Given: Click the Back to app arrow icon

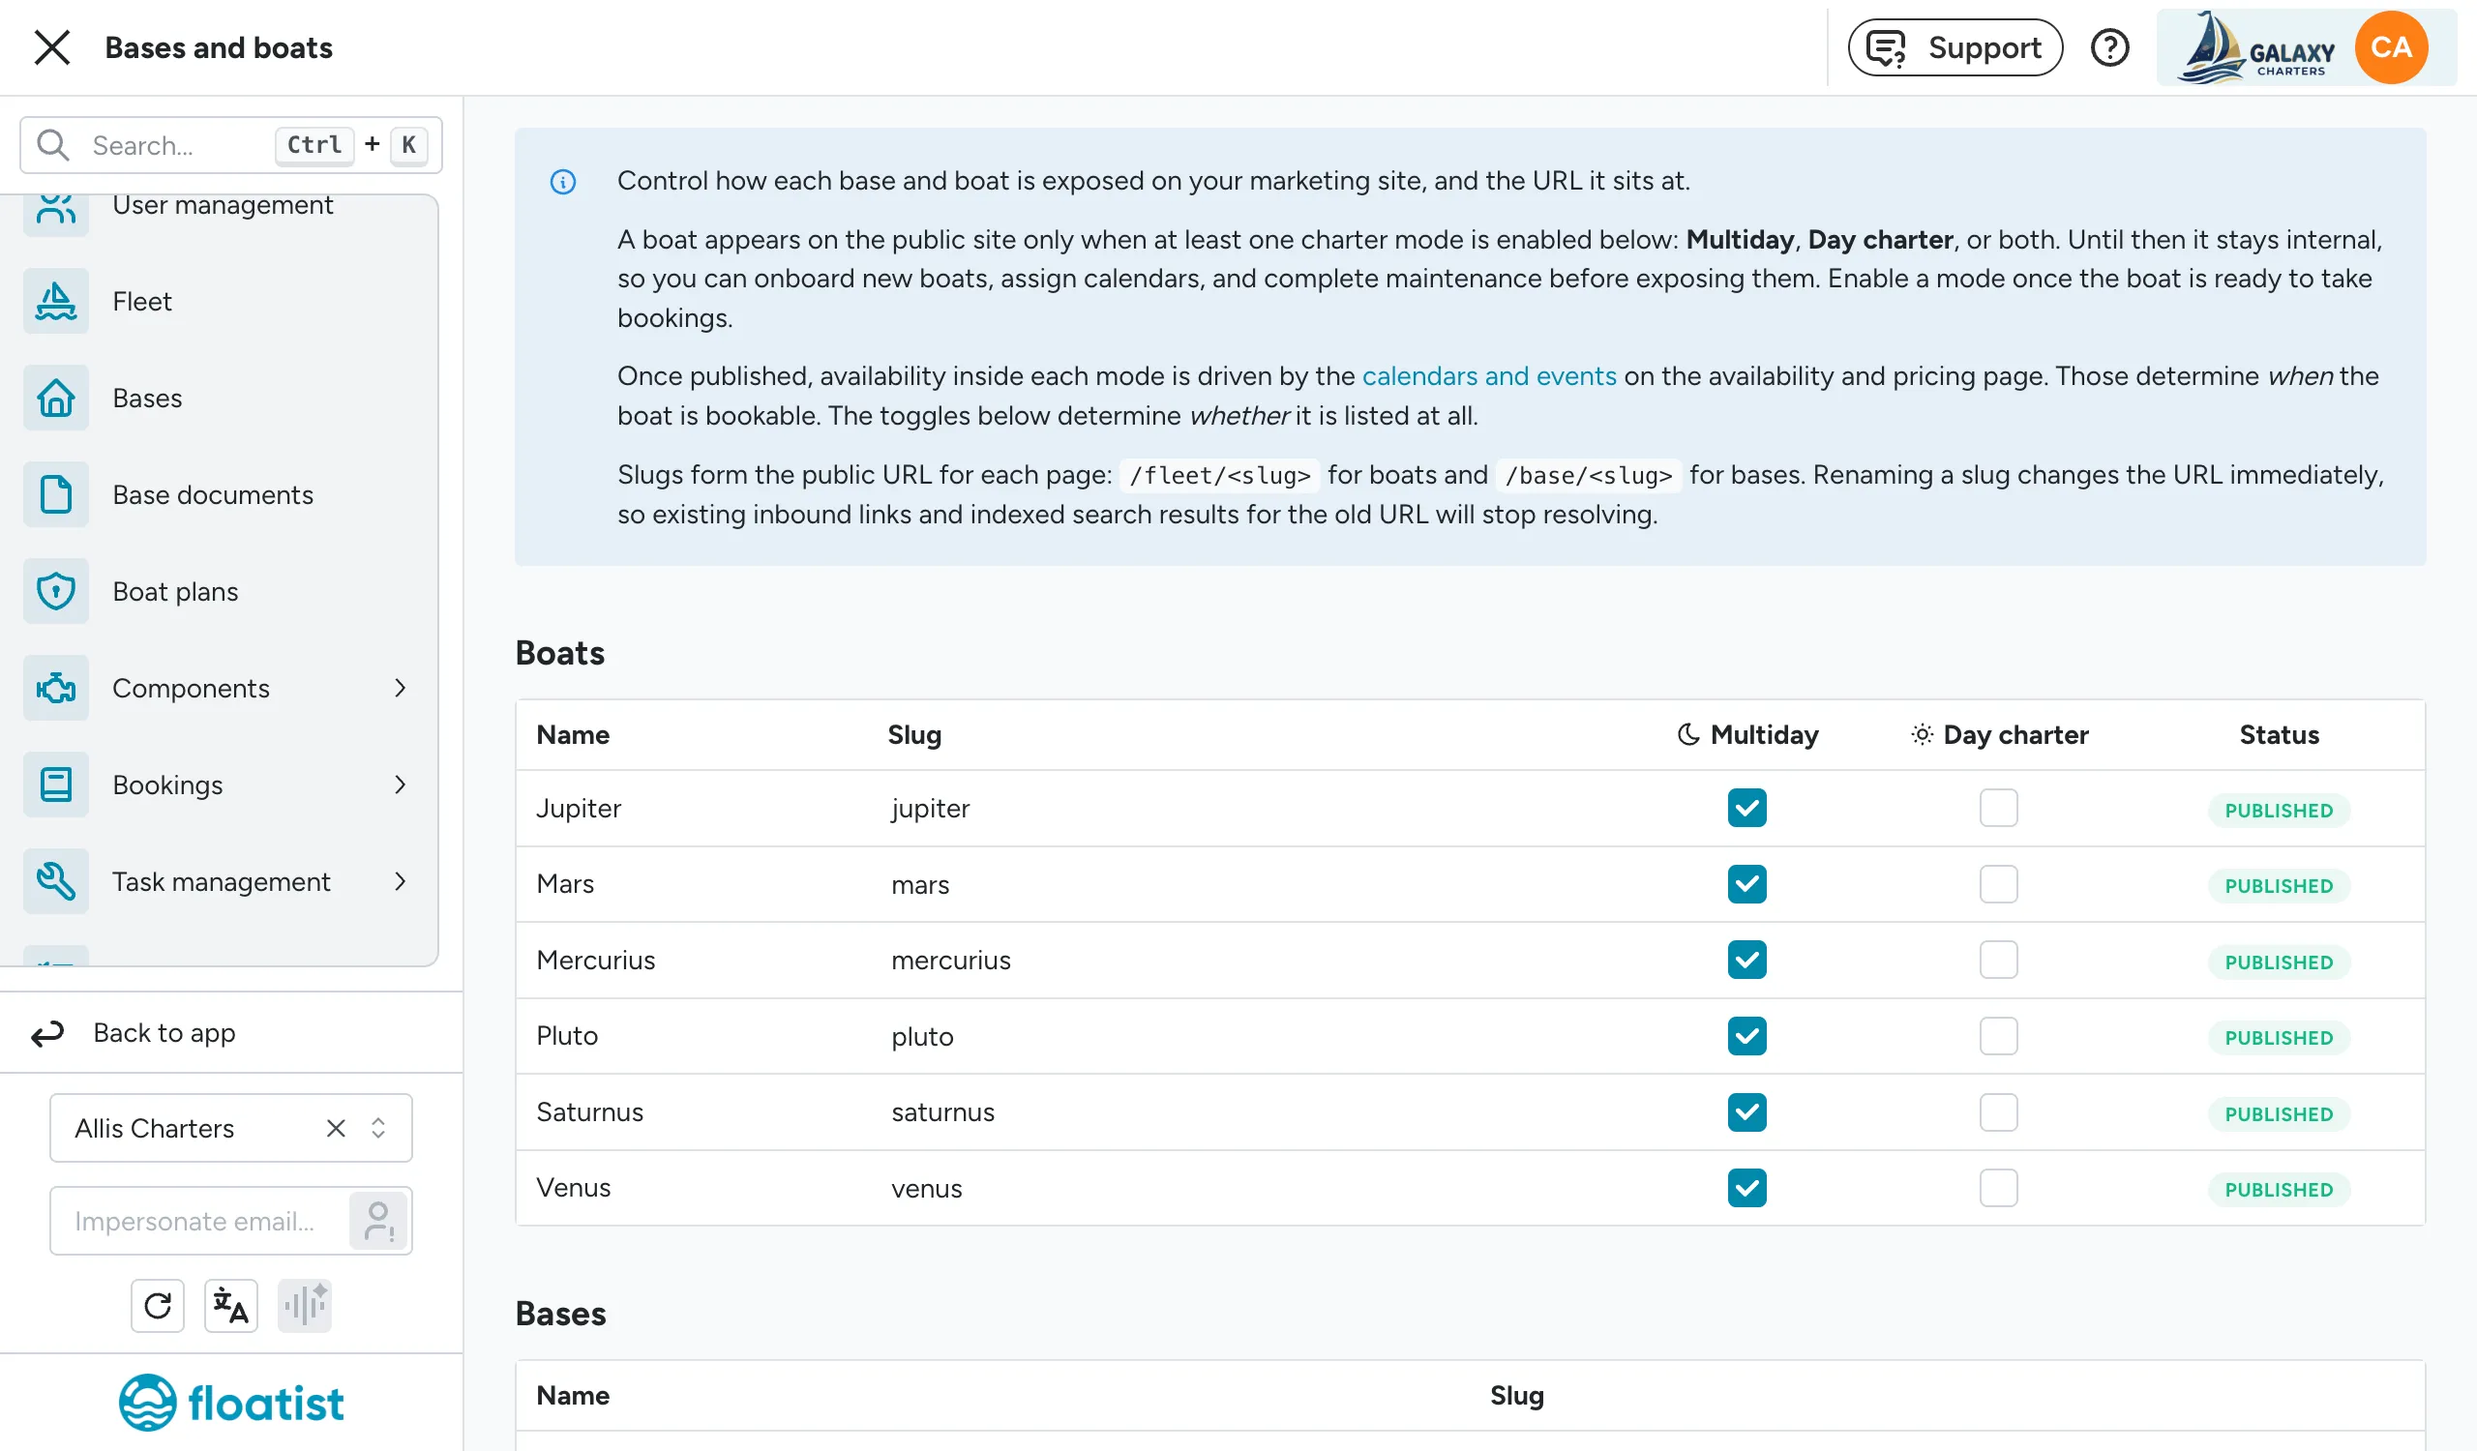Looking at the screenshot, I should 47,1033.
